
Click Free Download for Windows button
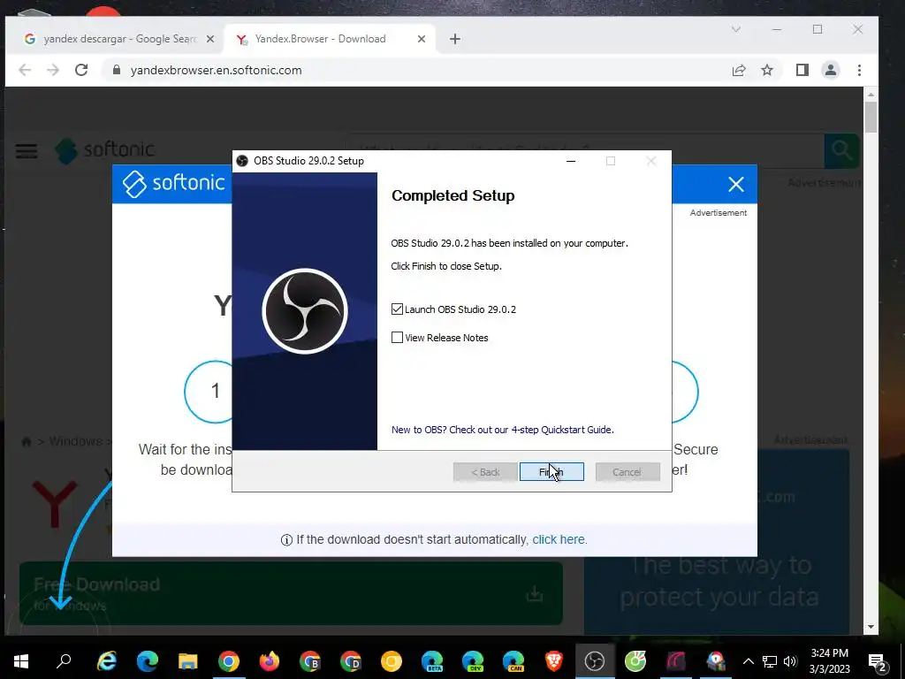(291, 593)
